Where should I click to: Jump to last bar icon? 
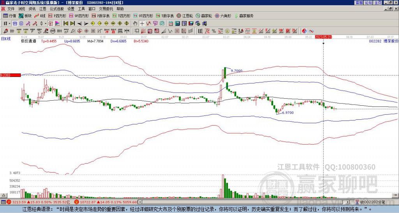coord(72,24)
